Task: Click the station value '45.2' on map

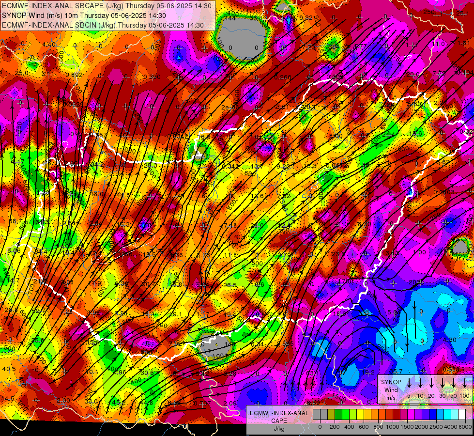Action: [119, 403]
